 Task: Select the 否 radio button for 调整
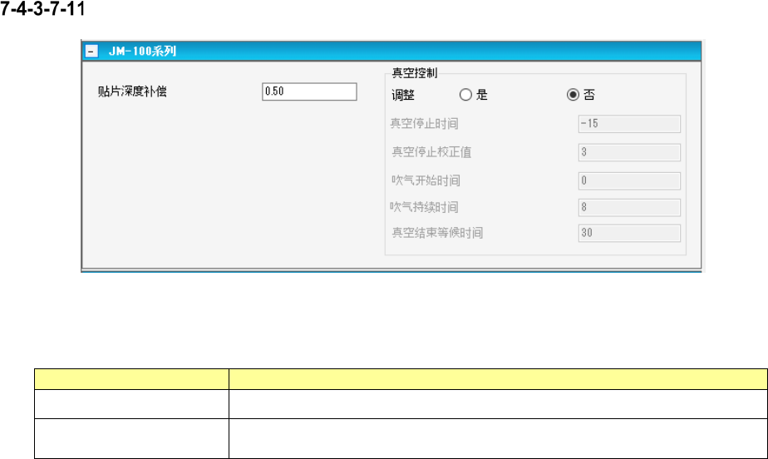click(573, 95)
